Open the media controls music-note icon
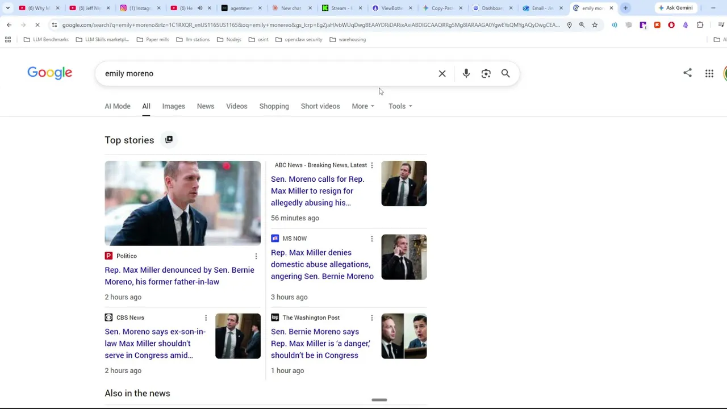The image size is (727, 409). [721, 25]
